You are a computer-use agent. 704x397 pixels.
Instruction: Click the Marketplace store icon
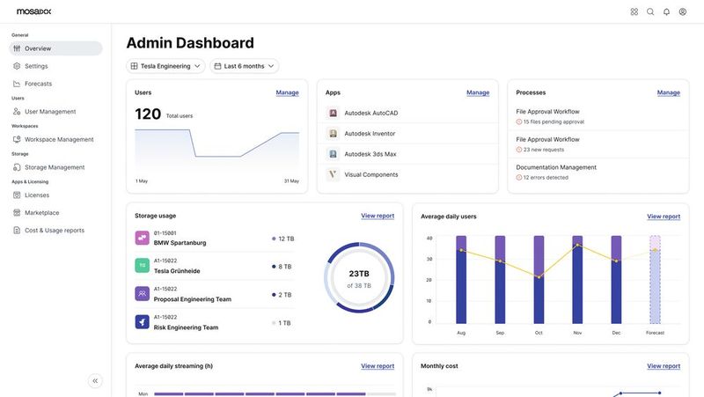tap(17, 212)
